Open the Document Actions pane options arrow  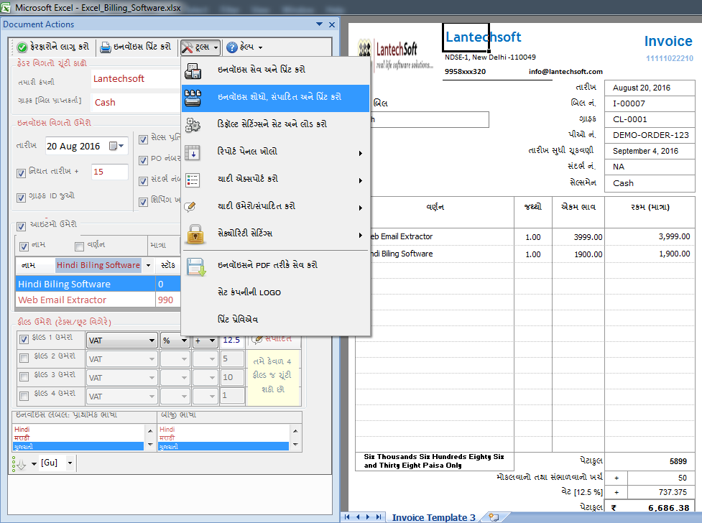[x=319, y=24]
